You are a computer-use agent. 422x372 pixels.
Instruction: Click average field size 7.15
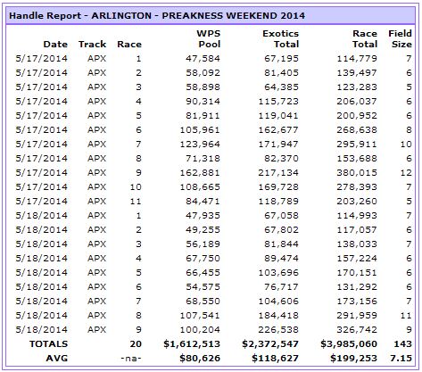(401, 359)
